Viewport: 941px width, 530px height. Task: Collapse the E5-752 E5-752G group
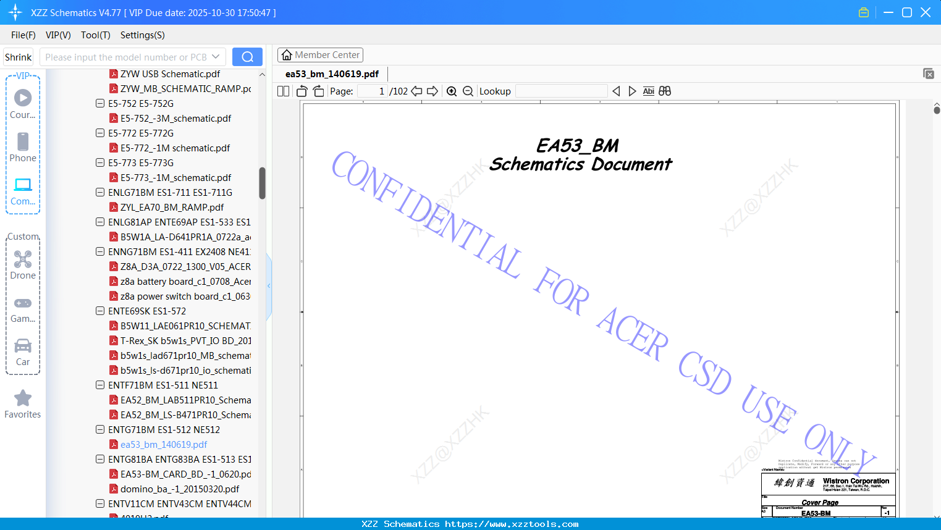100,103
